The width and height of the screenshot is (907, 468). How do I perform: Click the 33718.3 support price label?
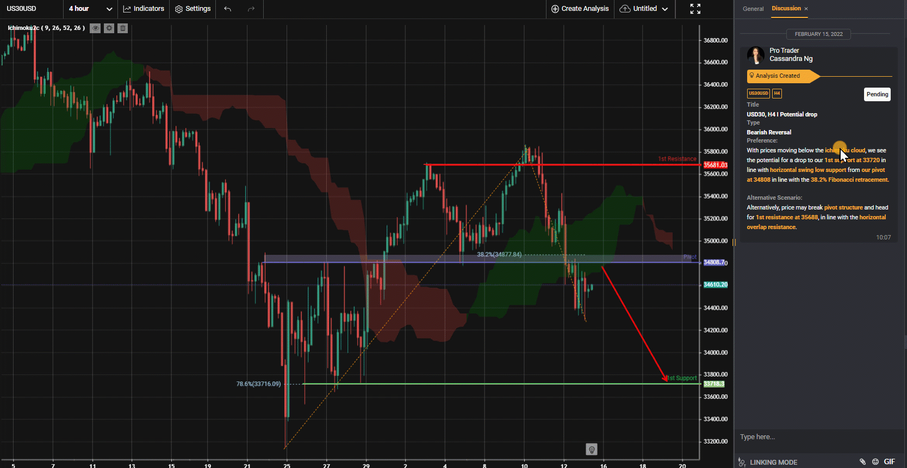[x=714, y=384]
